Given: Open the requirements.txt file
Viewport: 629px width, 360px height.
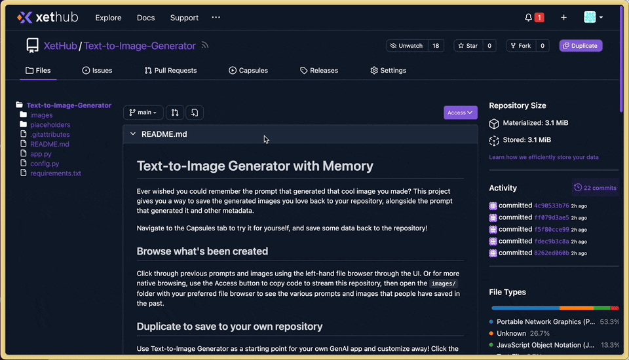Looking at the screenshot, I should [x=55, y=173].
